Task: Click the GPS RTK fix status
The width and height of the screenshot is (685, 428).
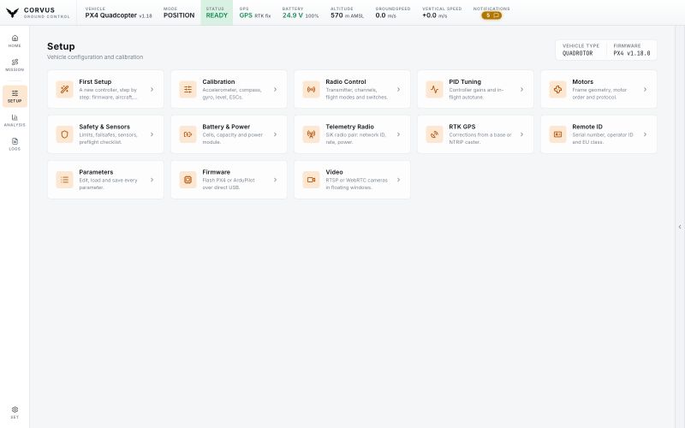Action: [x=254, y=15]
